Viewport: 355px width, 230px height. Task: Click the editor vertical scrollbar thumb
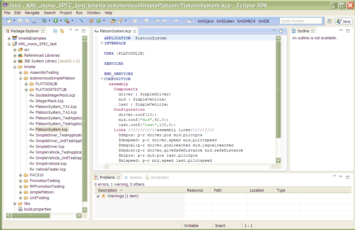pos(278,89)
